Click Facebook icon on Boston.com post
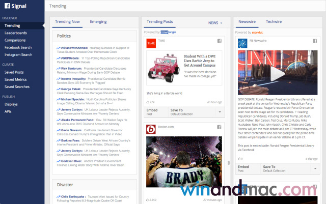This screenshot has width=326, height=204. click(220, 126)
